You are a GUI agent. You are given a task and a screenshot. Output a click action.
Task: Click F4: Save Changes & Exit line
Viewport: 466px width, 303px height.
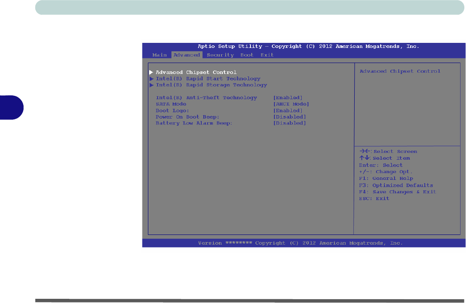[398, 192]
